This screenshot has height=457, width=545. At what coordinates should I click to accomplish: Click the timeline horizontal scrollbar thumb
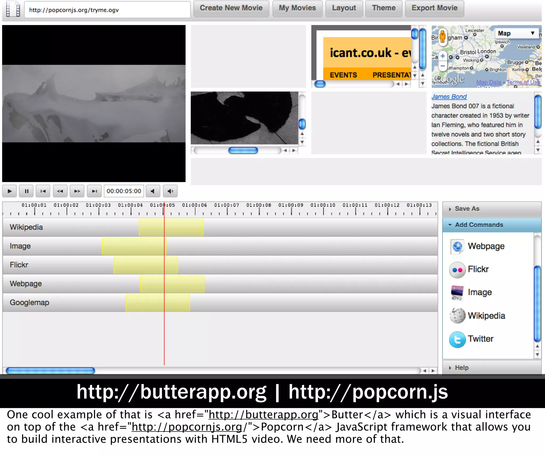[x=50, y=371]
